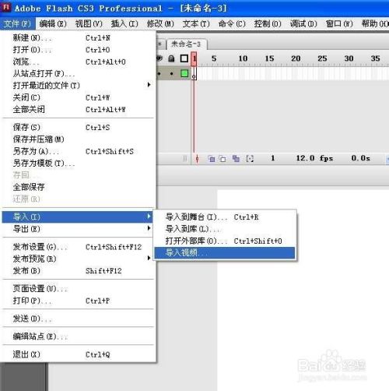Toggle show/hide all layers eye icon

tap(159, 58)
